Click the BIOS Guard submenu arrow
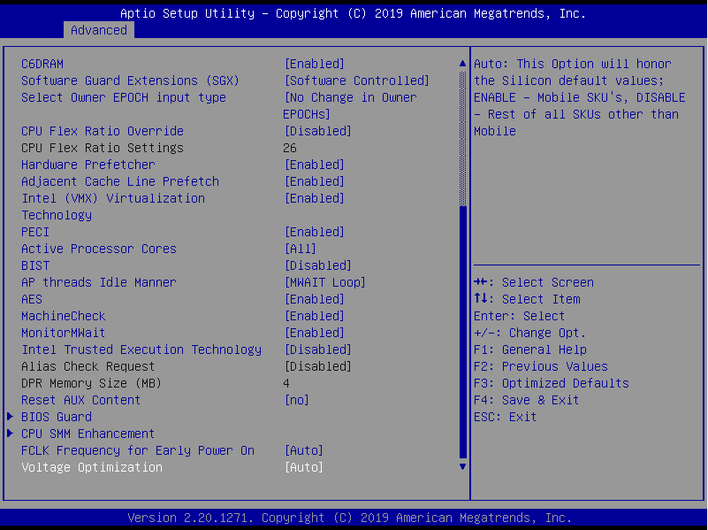708x530 pixels. click(11, 417)
